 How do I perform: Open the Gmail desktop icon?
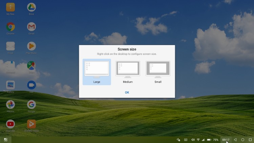(x=31, y=26)
